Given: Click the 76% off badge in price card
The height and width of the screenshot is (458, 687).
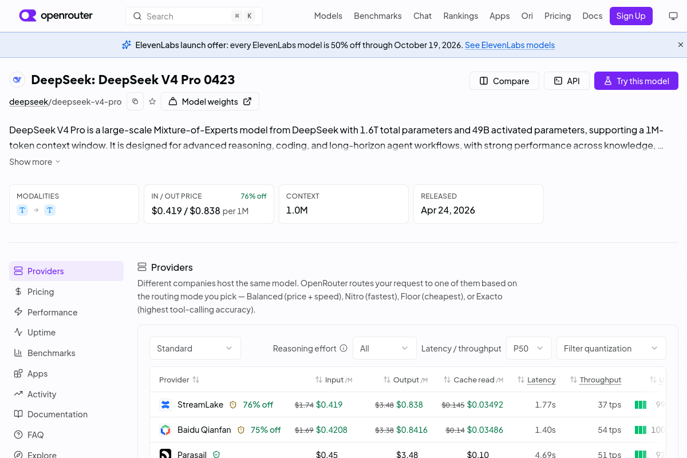Looking at the screenshot, I should coord(254,196).
